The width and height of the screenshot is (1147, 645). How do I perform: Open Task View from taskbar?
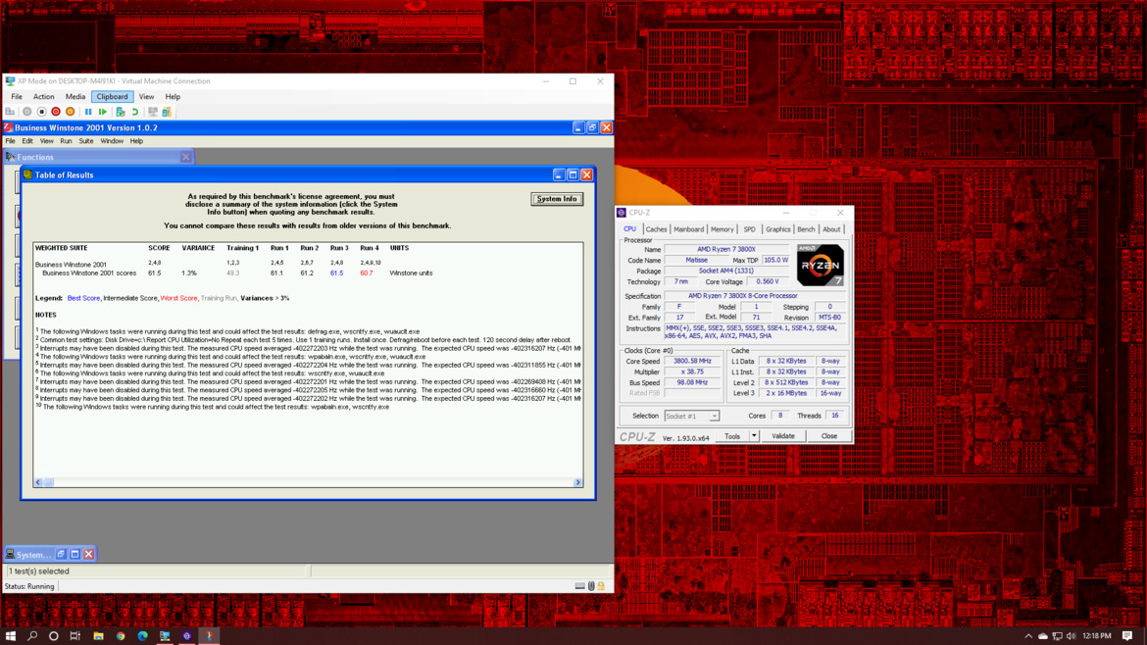(x=75, y=635)
